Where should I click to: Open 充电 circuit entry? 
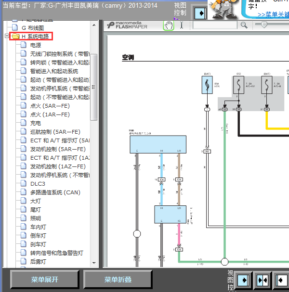tap(36, 123)
